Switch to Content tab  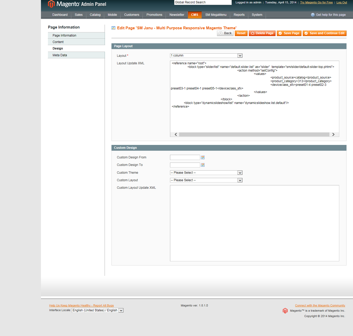[76, 42]
